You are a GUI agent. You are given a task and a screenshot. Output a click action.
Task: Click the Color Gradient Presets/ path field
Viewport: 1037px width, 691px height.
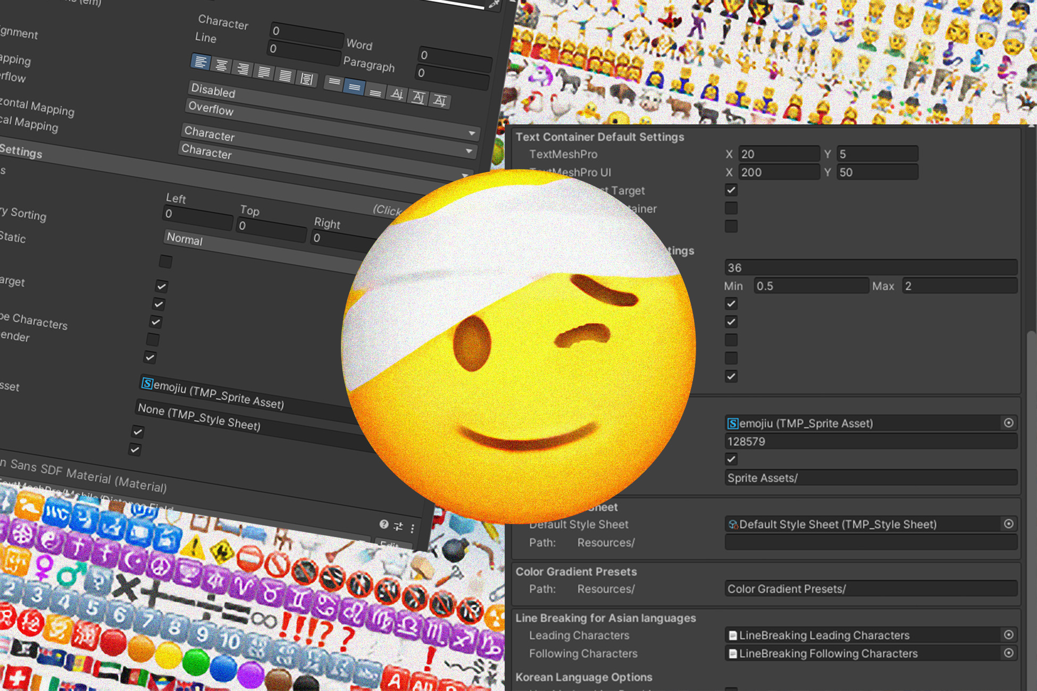click(x=871, y=589)
